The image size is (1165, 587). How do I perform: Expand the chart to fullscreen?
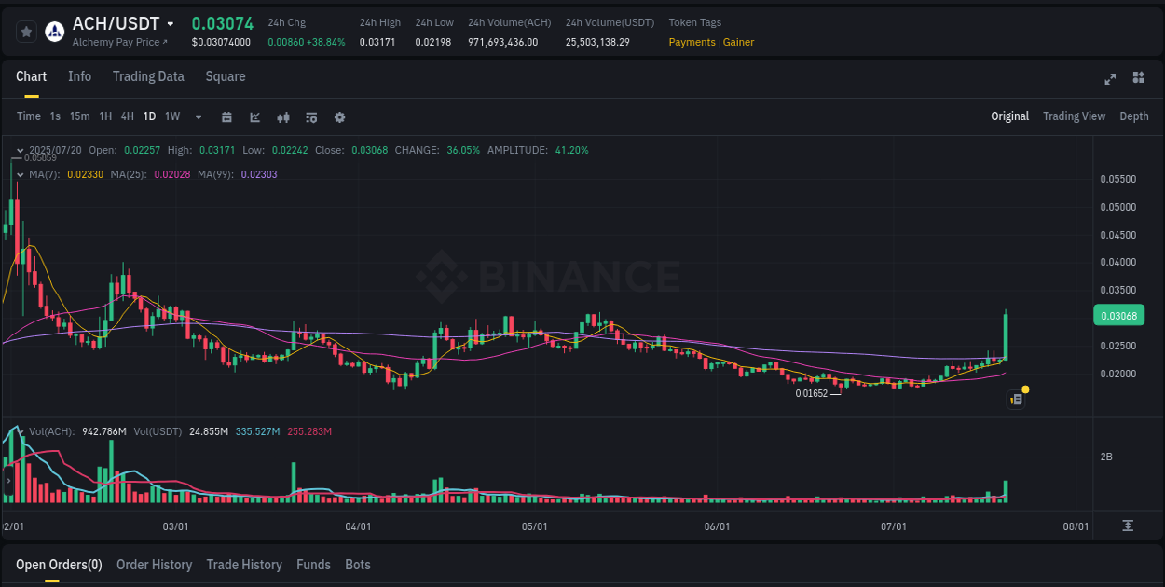(1109, 79)
